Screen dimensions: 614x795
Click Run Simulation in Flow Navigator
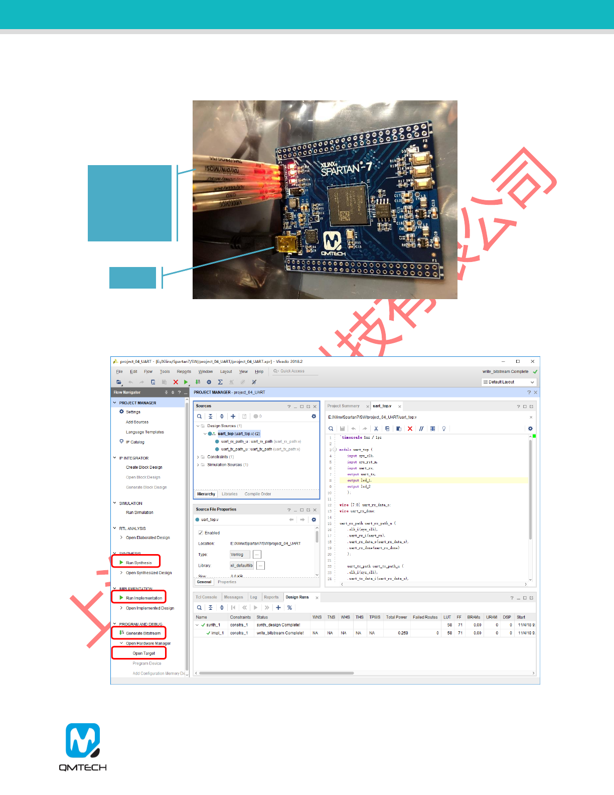point(139,512)
